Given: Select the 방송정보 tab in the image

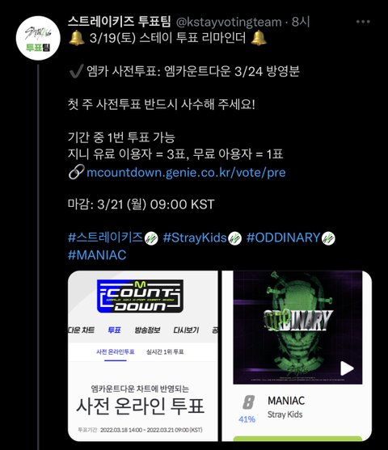Looking at the screenshot, I should click(147, 330).
